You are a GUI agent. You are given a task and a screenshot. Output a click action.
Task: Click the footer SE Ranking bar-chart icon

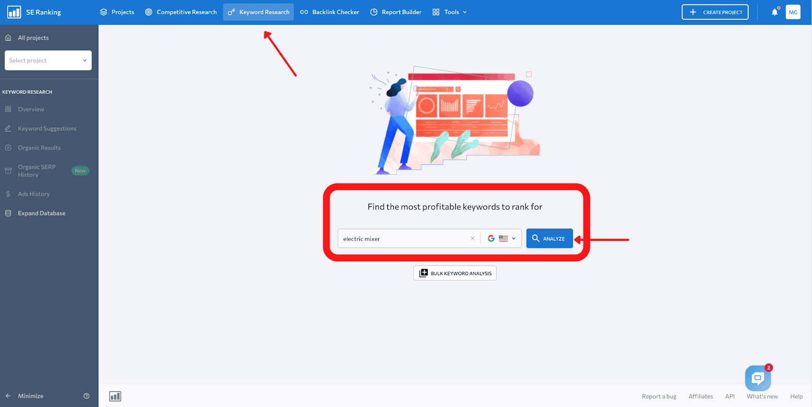pos(115,396)
